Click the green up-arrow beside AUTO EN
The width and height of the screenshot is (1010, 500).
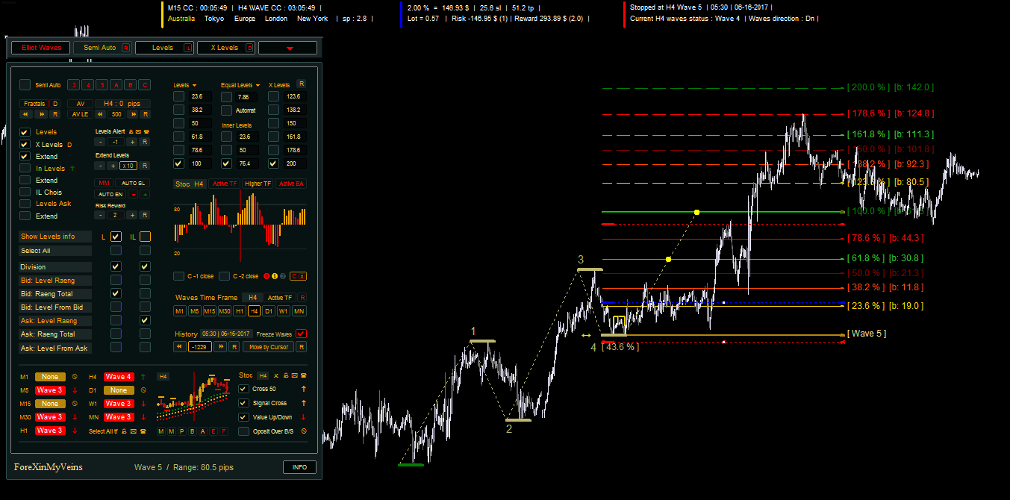coord(145,194)
